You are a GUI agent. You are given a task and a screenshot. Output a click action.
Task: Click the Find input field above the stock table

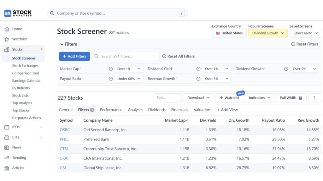click(167, 98)
